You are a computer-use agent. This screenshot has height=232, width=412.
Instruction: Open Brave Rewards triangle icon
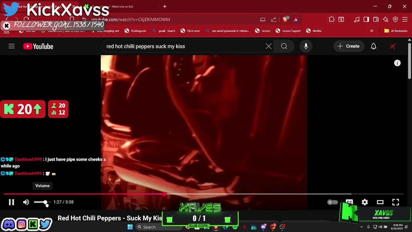(x=296, y=20)
